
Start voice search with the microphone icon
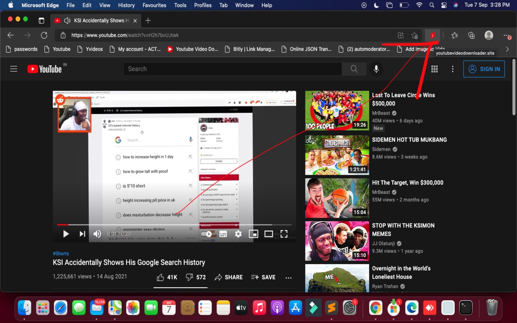[x=376, y=69]
